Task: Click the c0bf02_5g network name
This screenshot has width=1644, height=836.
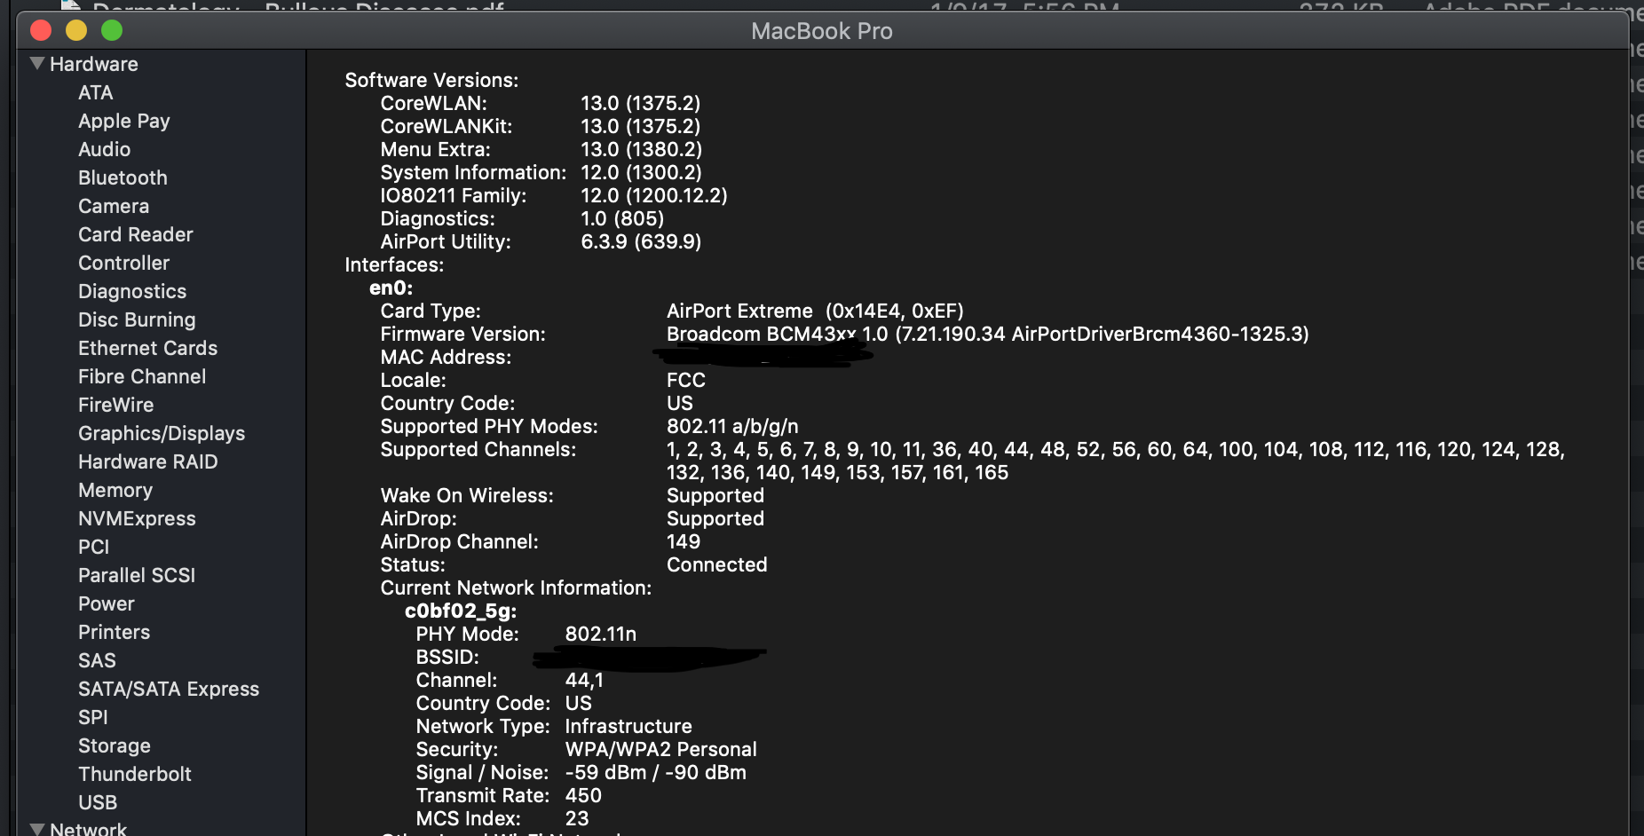Action: (x=461, y=611)
